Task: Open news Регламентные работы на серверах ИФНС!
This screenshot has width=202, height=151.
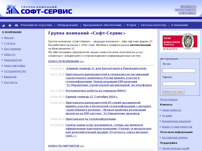Action: 96,91
